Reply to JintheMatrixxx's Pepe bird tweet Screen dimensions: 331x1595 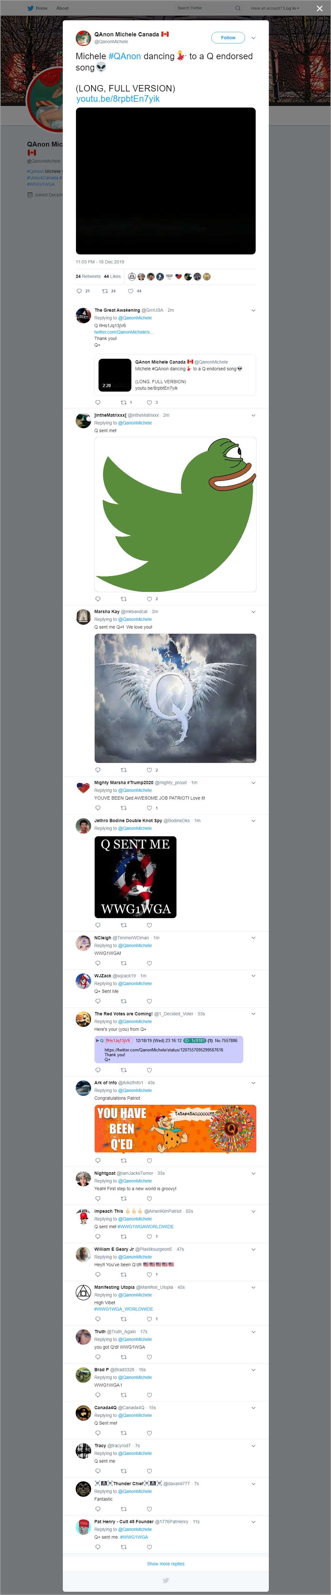coord(97,599)
